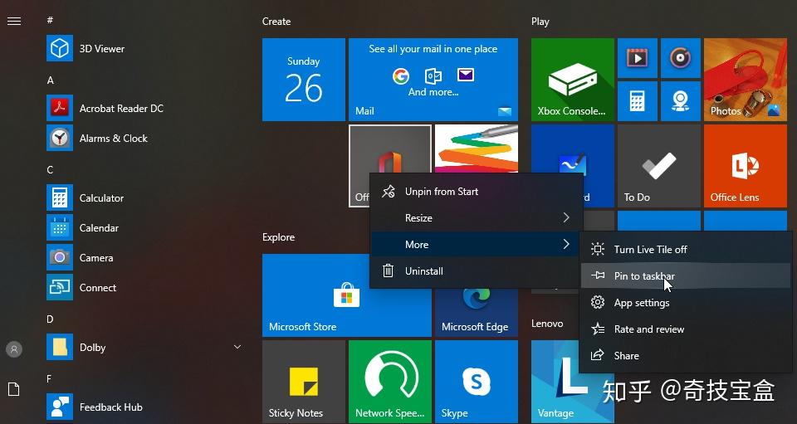Click the Create group header
Image resolution: width=797 pixels, height=424 pixels.
pos(276,22)
